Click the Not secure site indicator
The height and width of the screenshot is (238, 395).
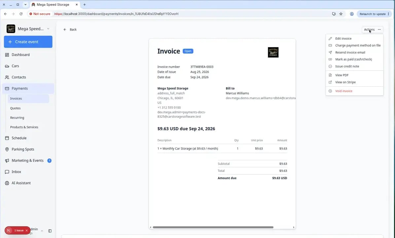[x=40, y=14]
